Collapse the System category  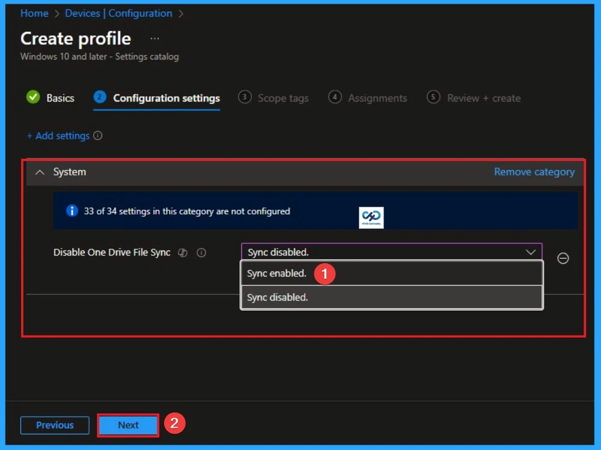[x=40, y=172]
